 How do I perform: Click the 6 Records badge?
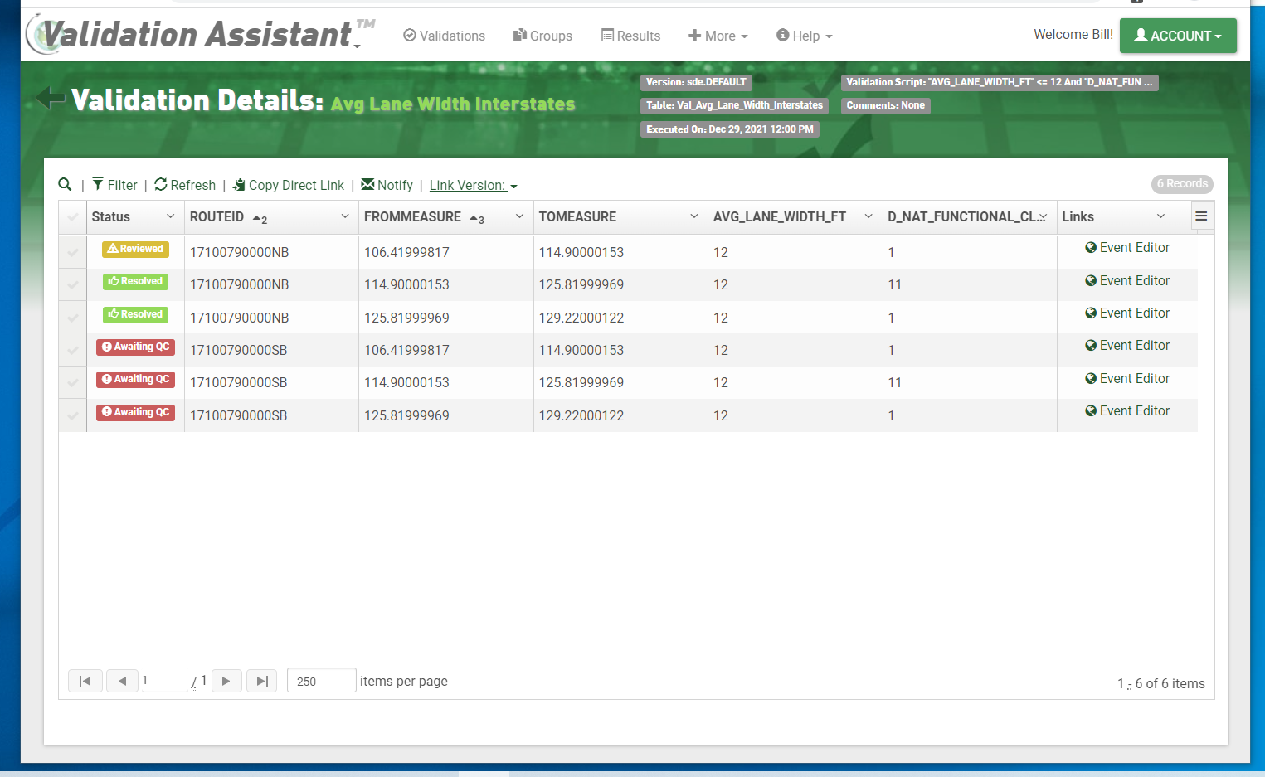(1182, 184)
